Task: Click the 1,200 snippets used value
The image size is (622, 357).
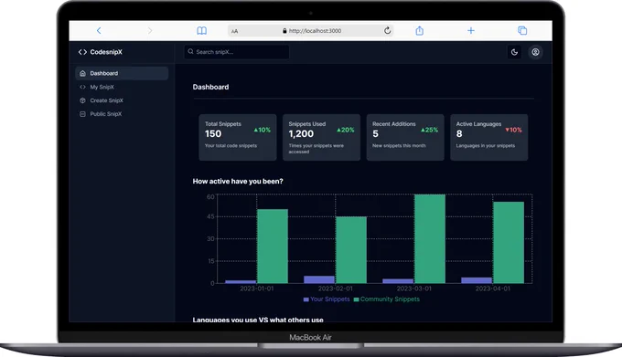Action: (x=301, y=134)
